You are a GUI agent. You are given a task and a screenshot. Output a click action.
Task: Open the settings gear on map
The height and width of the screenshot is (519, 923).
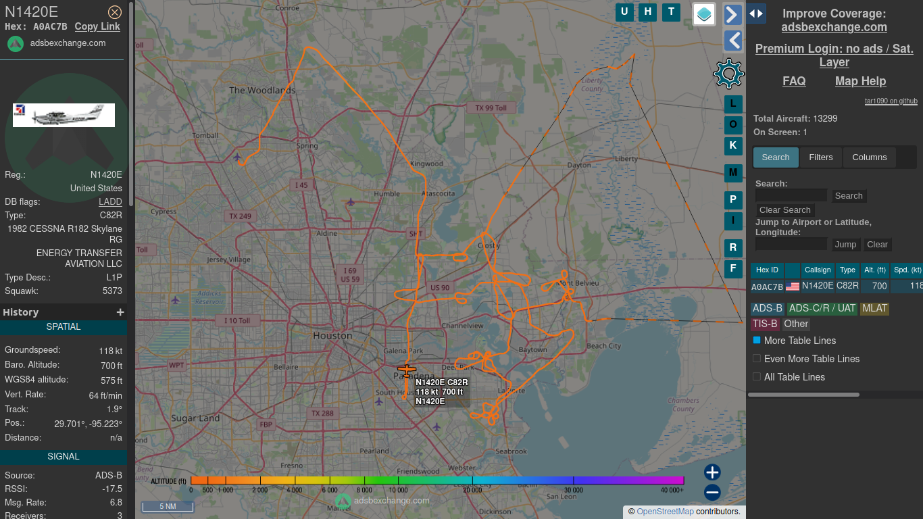click(728, 74)
